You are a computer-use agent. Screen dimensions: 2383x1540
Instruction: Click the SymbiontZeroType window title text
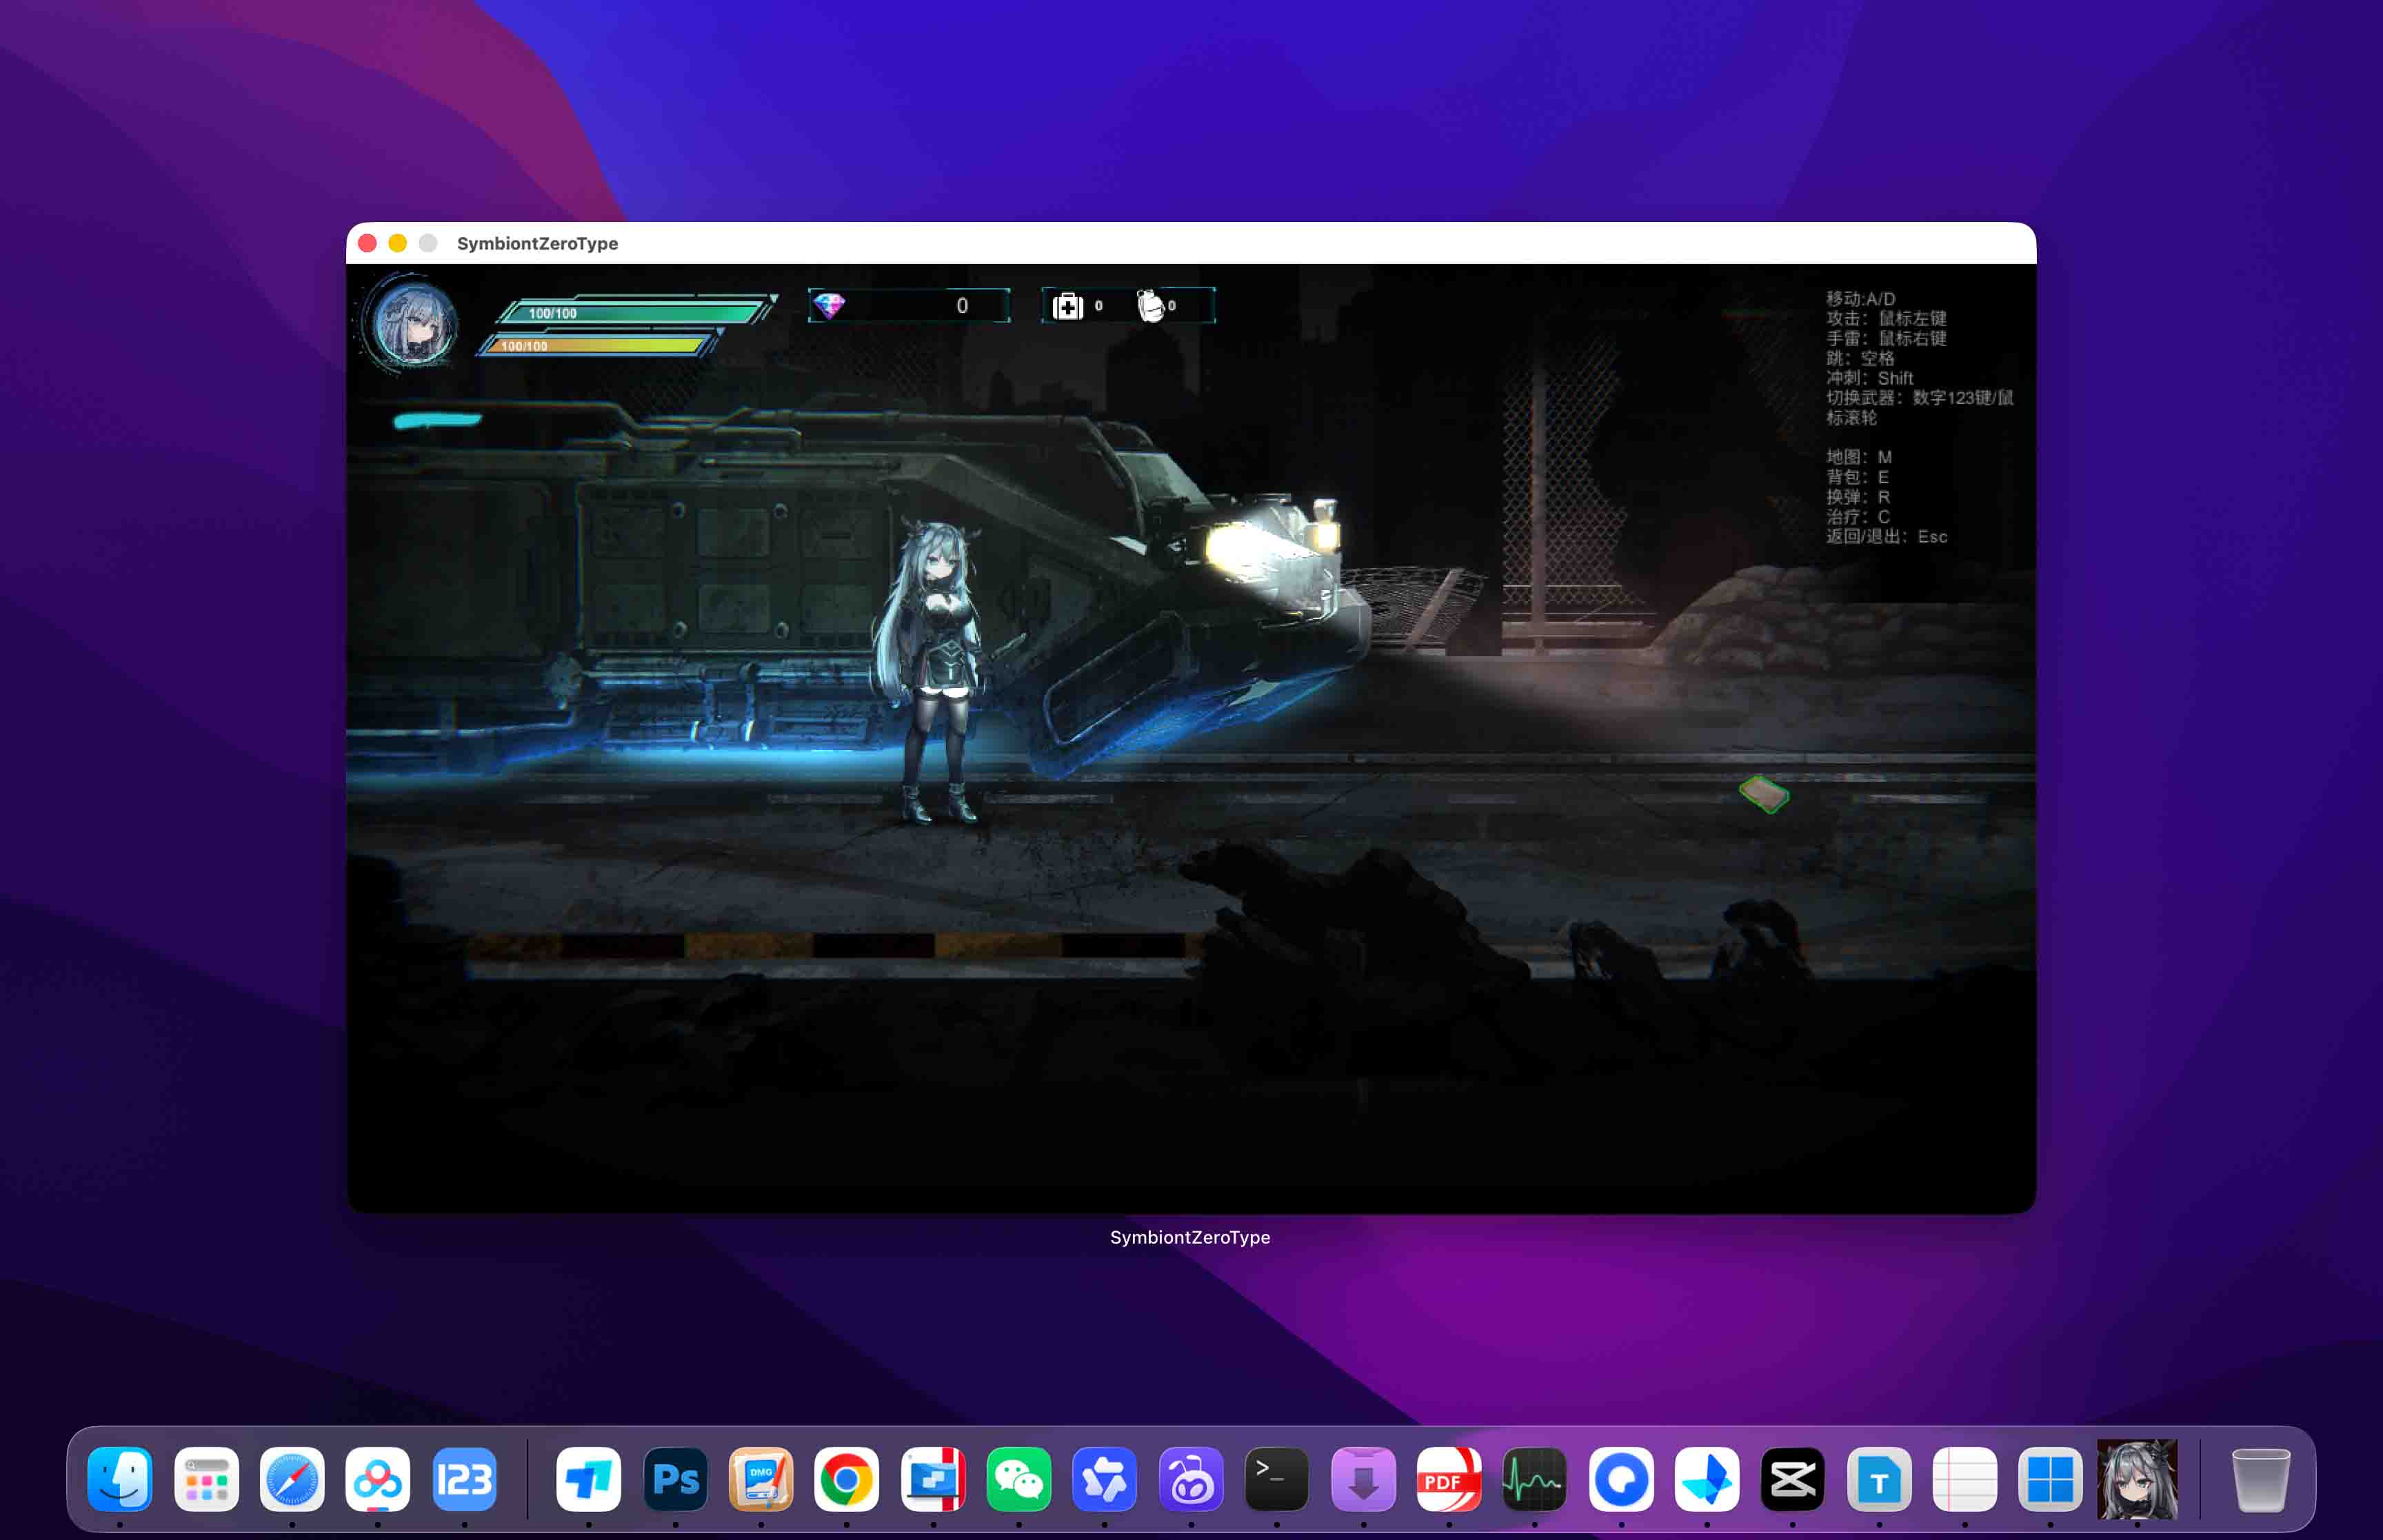[537, 243]
